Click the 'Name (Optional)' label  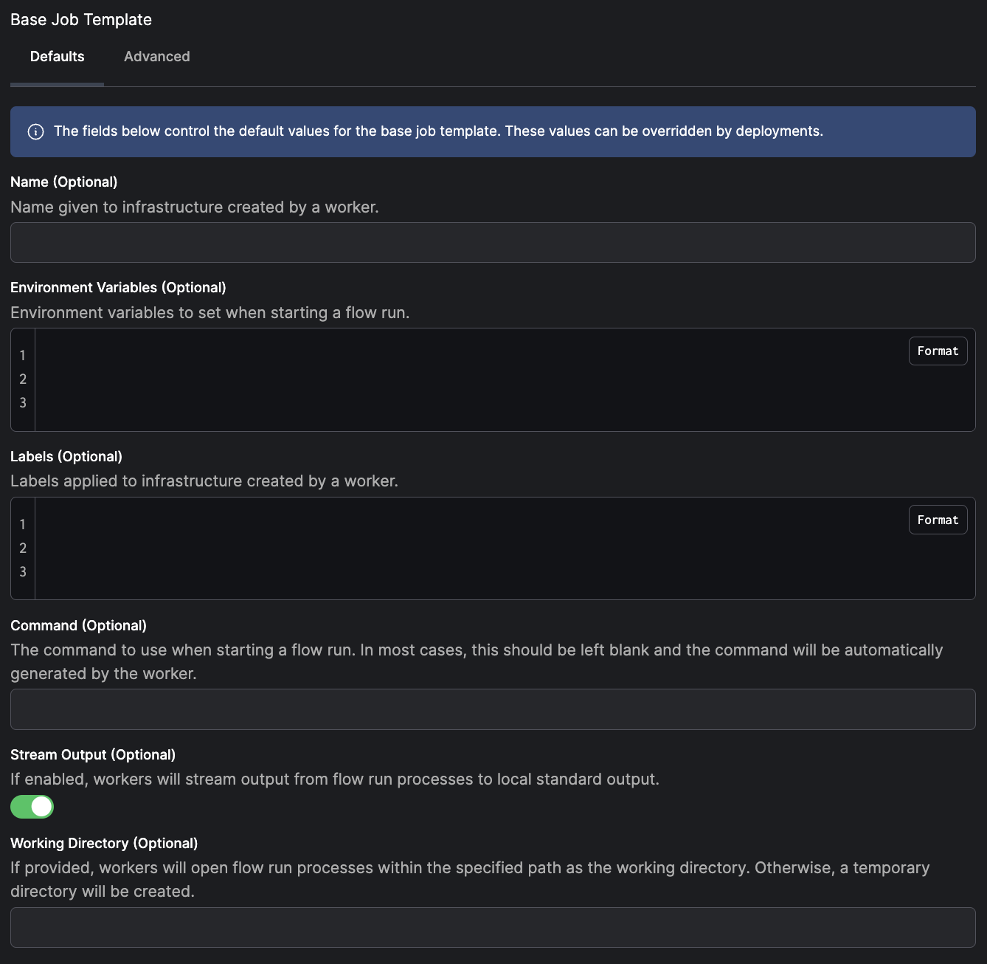64,182
